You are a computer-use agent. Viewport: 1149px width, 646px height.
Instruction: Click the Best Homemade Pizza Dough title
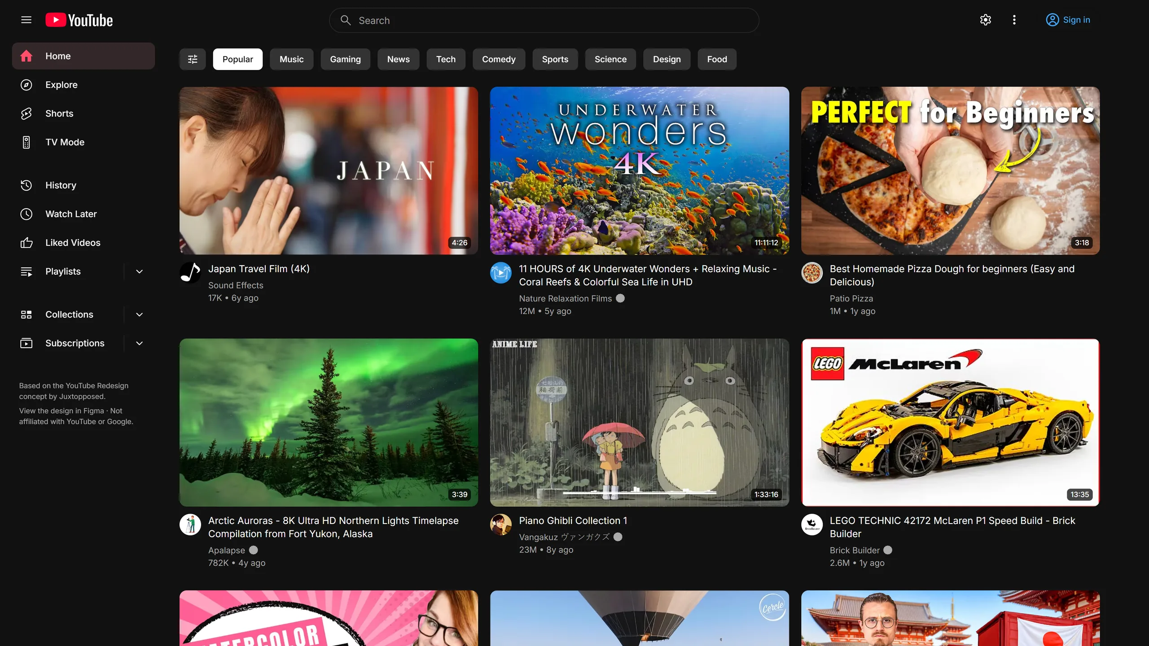(952, 275)
